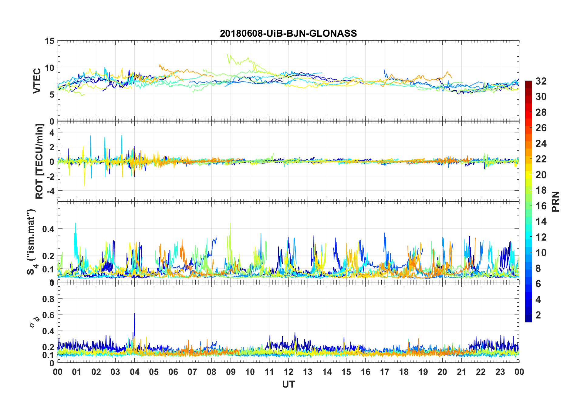Click the PRN colorbar label

coord(555,202)
